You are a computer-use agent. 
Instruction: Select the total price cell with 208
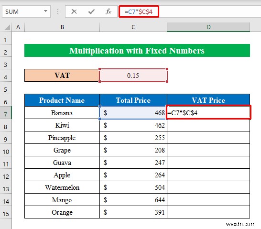pyautogui.click(x=133, y=150)
